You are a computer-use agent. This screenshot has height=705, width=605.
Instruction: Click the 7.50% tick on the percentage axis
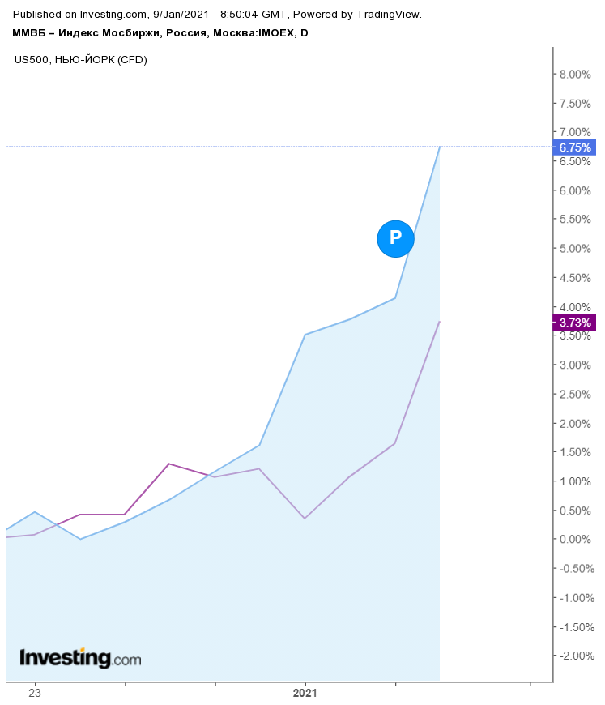click(x=575, y=104)
